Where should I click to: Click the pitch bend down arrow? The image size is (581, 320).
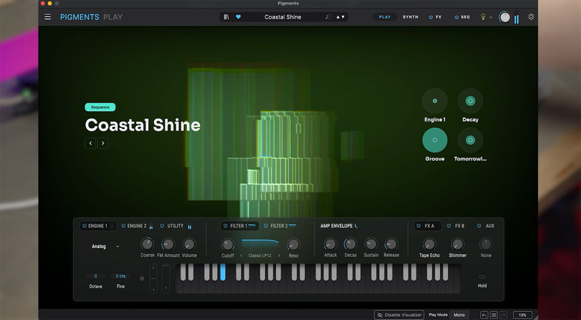[x=153, y=289]
